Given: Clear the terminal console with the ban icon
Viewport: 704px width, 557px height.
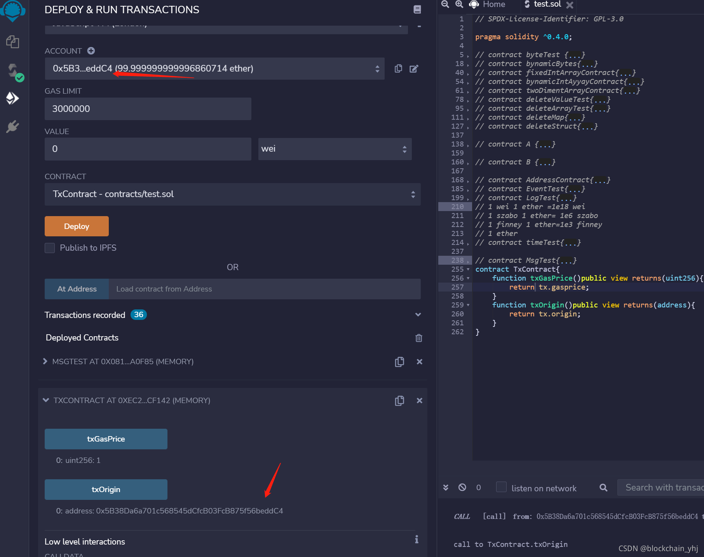Looking at the screenshot, I should pos(462,487).
